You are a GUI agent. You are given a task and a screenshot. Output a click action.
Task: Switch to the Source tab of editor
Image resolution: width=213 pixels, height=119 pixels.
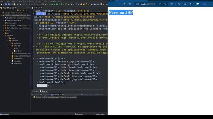coord(44,91)
